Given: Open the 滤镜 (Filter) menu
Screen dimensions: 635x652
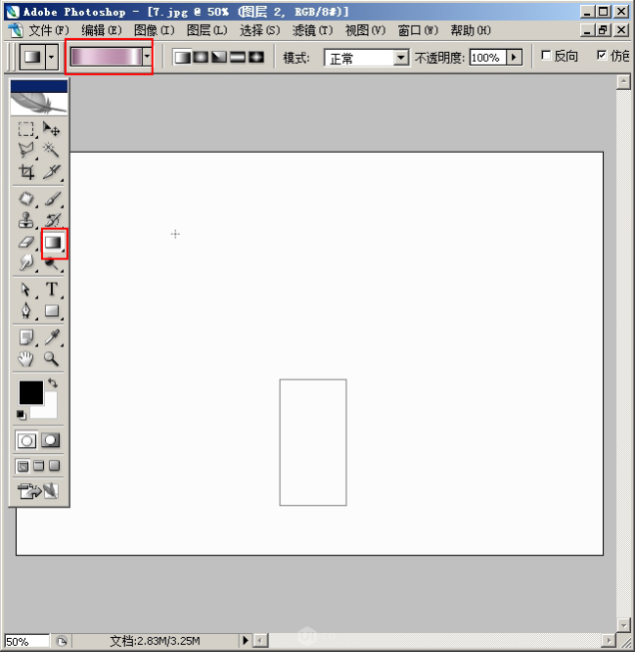Looking at the screenshot, I should click(312, 30).
